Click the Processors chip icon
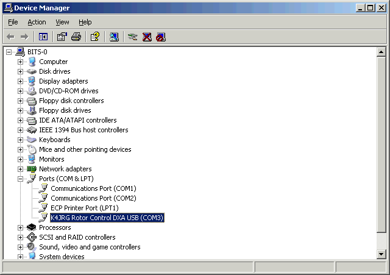 click(32, 227)
